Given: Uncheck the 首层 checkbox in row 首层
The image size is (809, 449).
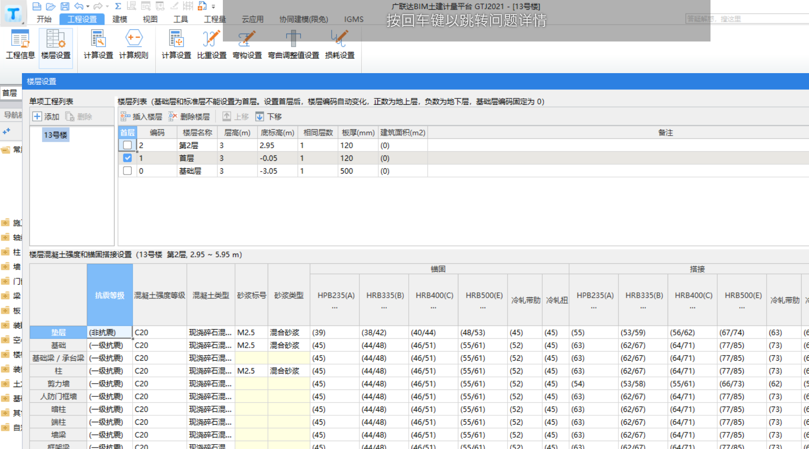Looking at the screenshot, I should pyautogui.click(x=127, y=158).
